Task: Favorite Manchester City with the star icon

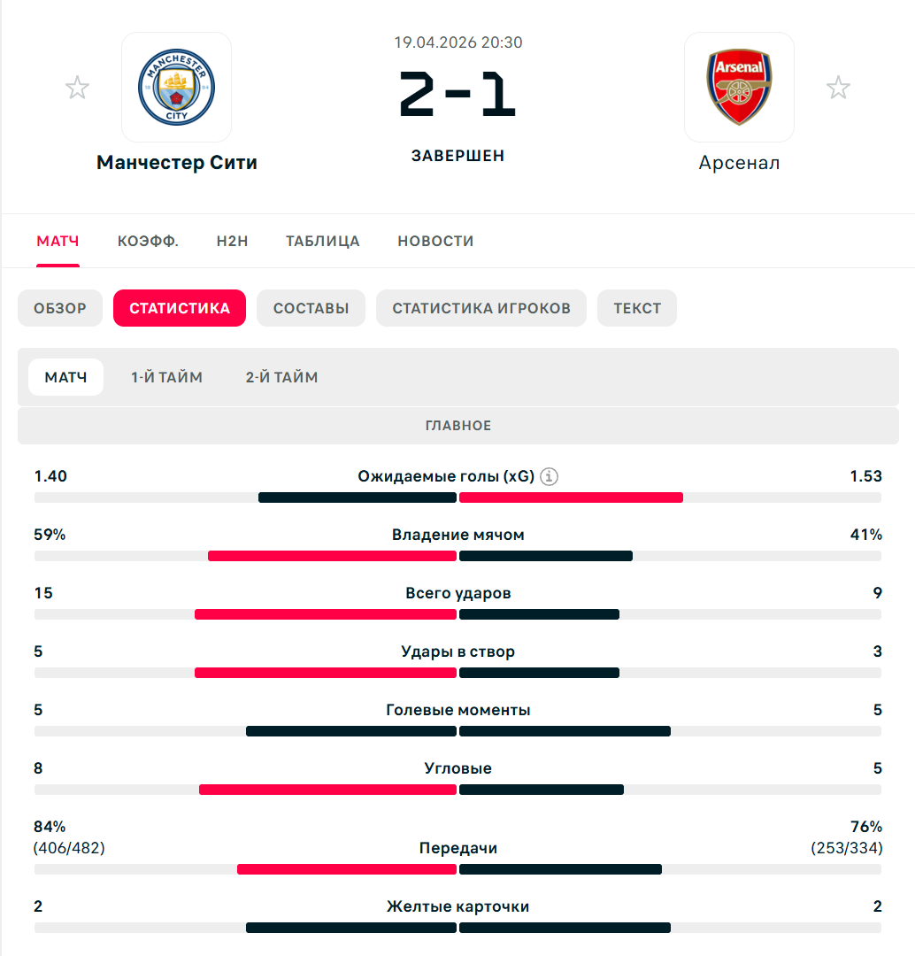Action: pos(77,88)
